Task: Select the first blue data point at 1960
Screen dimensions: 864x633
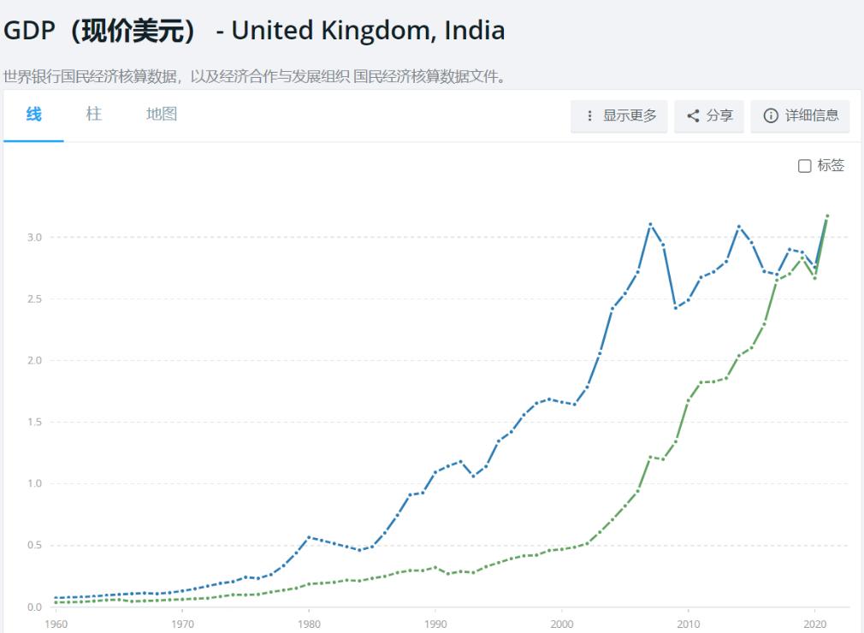Action: 56,598
